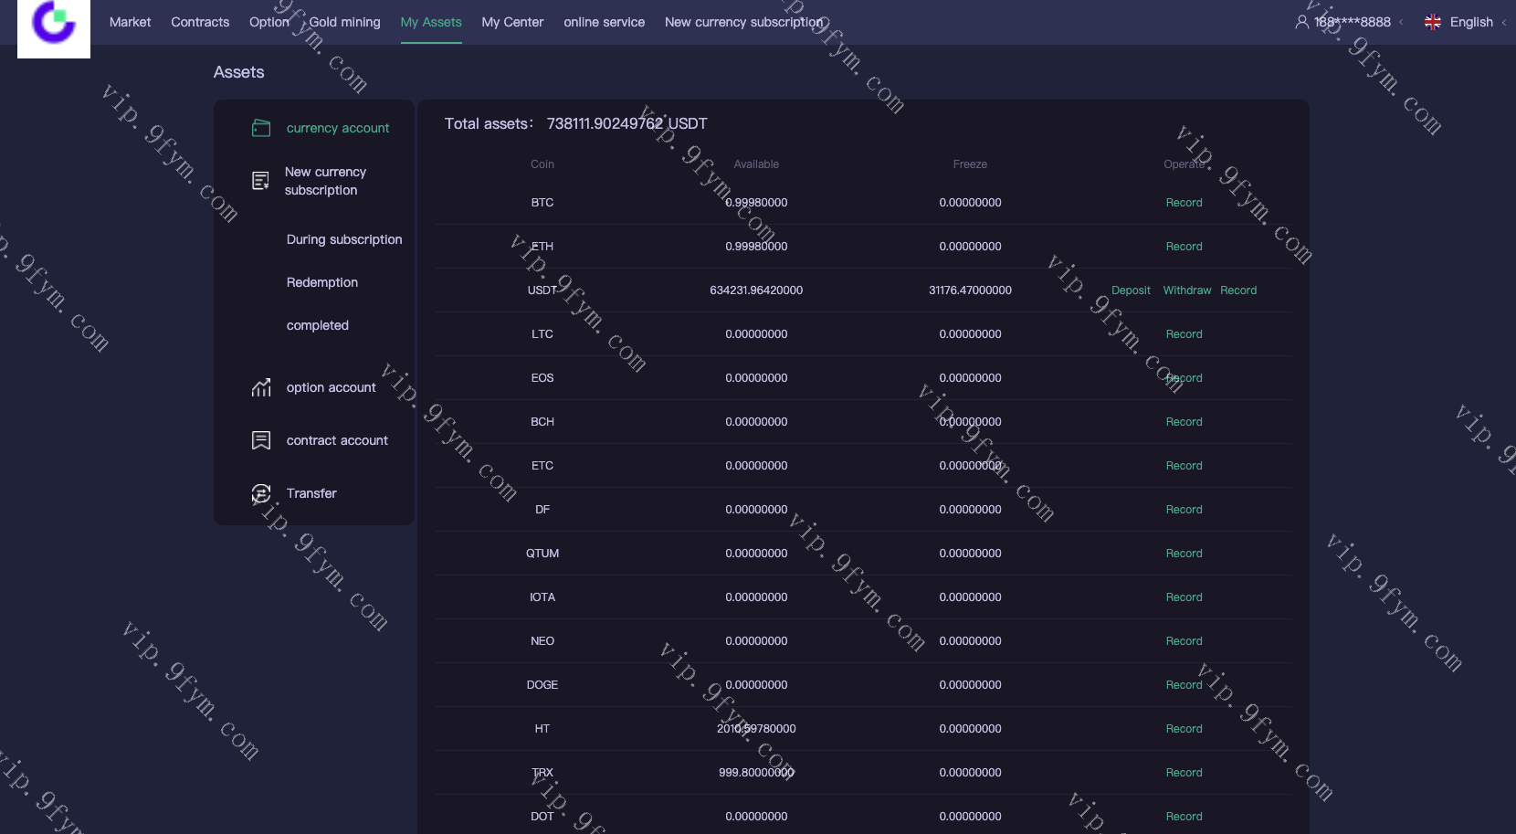Click the Deposit link for USDT

1131,290
